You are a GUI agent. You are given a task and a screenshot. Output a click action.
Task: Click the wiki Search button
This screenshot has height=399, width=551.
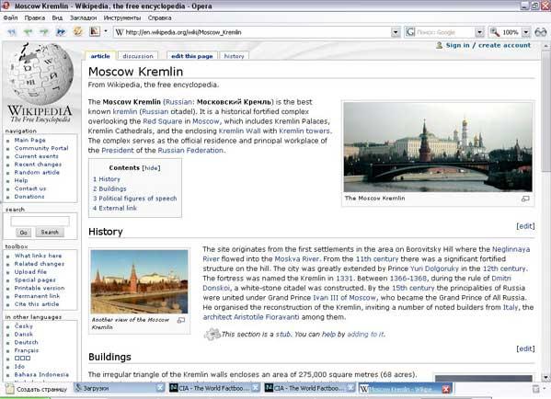click(50, 233)
